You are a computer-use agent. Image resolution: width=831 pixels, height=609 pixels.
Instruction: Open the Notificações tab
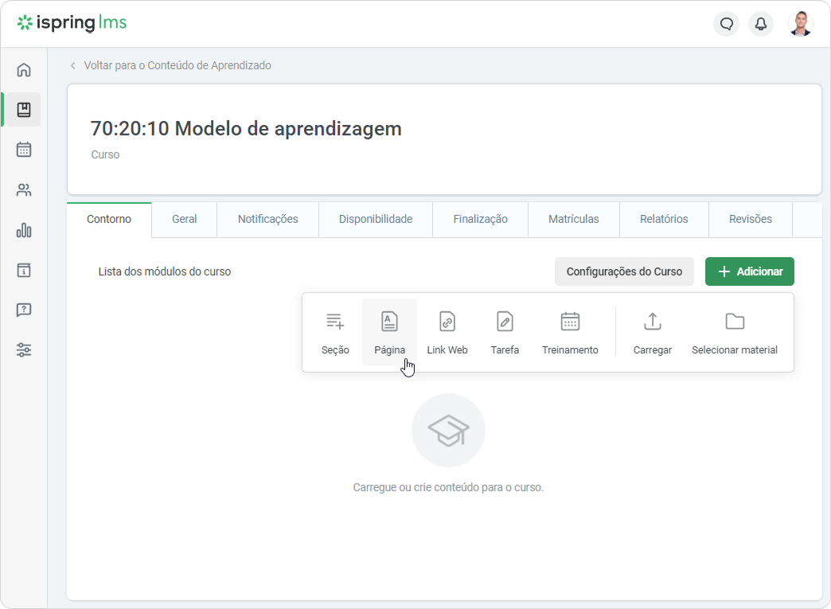coord(267,219)
